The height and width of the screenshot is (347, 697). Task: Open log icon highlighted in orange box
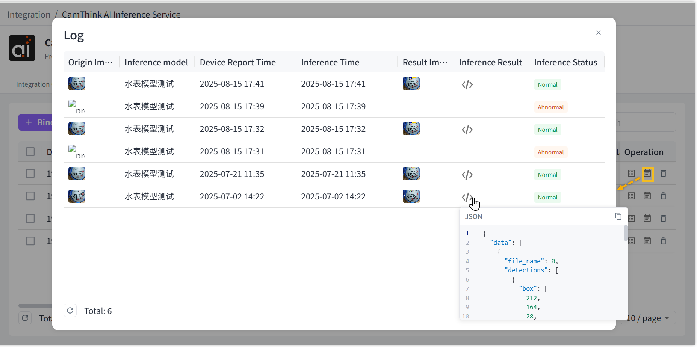click(647, 174)
